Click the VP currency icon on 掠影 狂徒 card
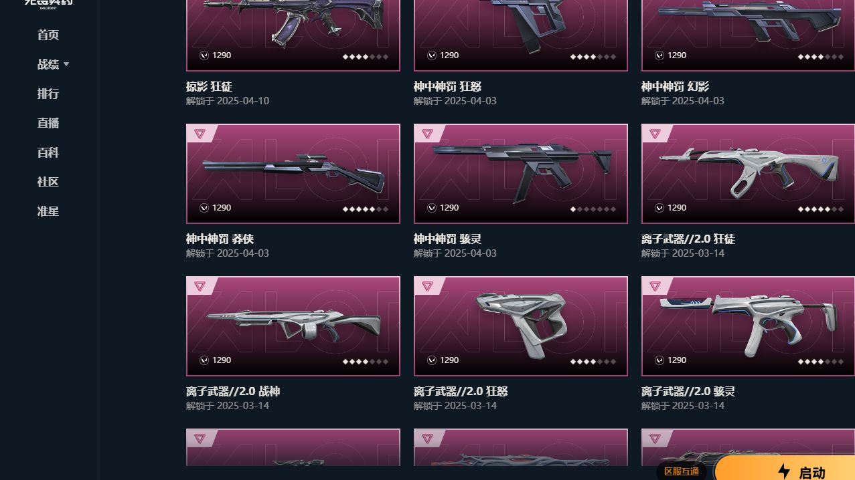This screenshot has width=855, height=480. point(204,55)
